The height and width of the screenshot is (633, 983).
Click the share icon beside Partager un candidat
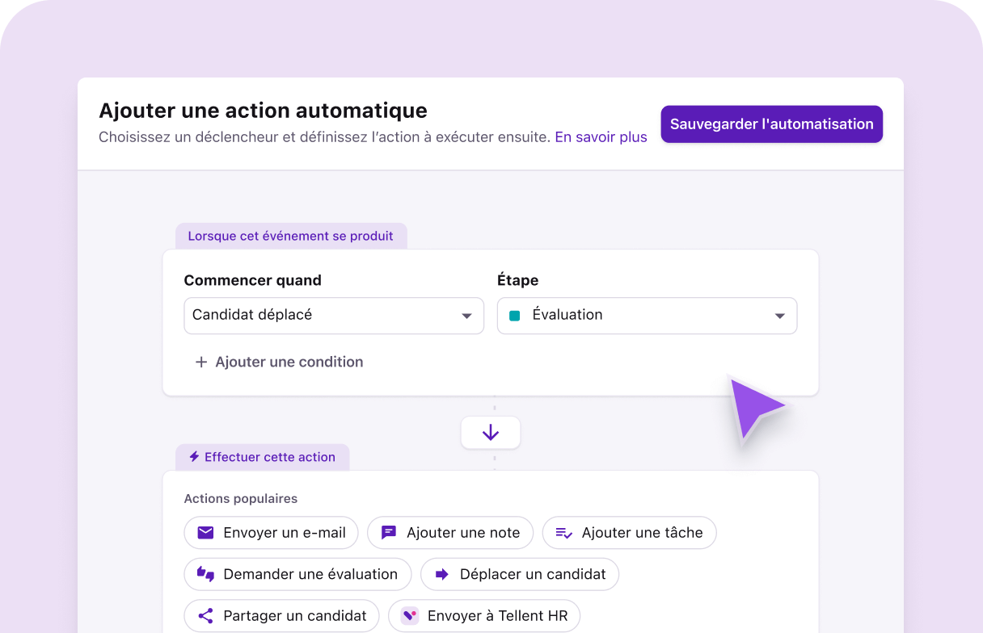click(x=205, y=615)
